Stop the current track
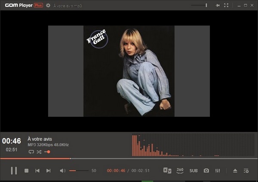This screenshot has width=258, height=182. [x=27, y=171]
